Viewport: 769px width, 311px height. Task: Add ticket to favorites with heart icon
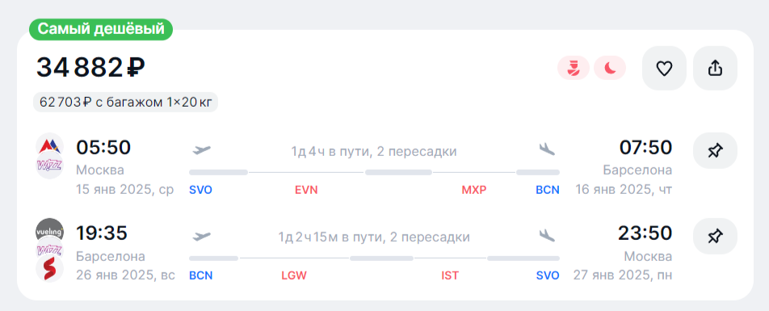(x=664, y=68)
